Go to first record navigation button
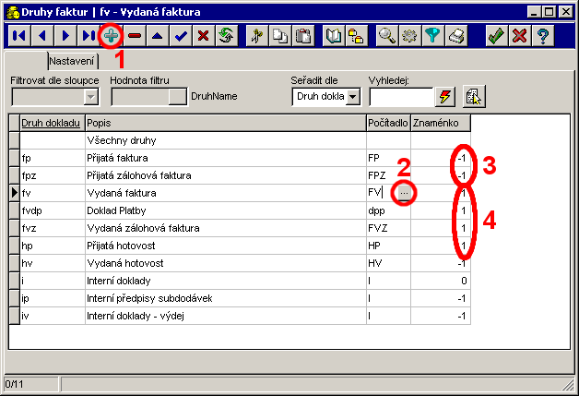 click(x=18, y=36)
